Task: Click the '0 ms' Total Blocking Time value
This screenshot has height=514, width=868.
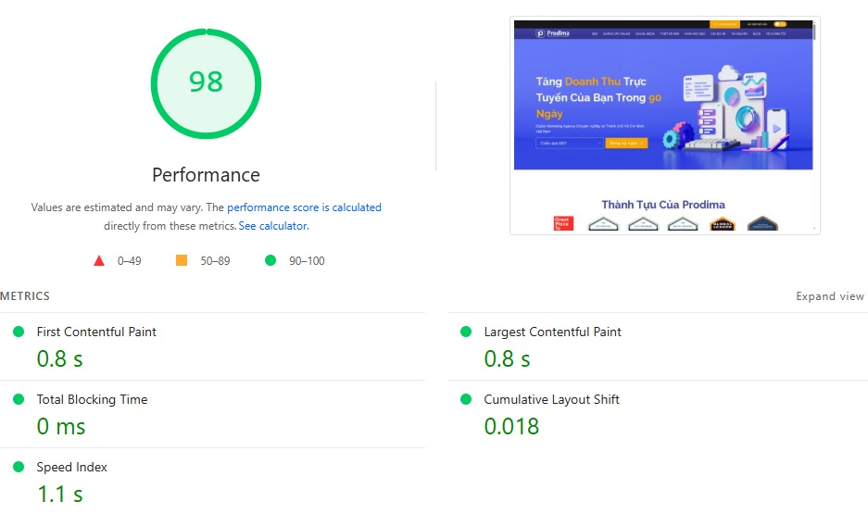Action: point(61,427)
